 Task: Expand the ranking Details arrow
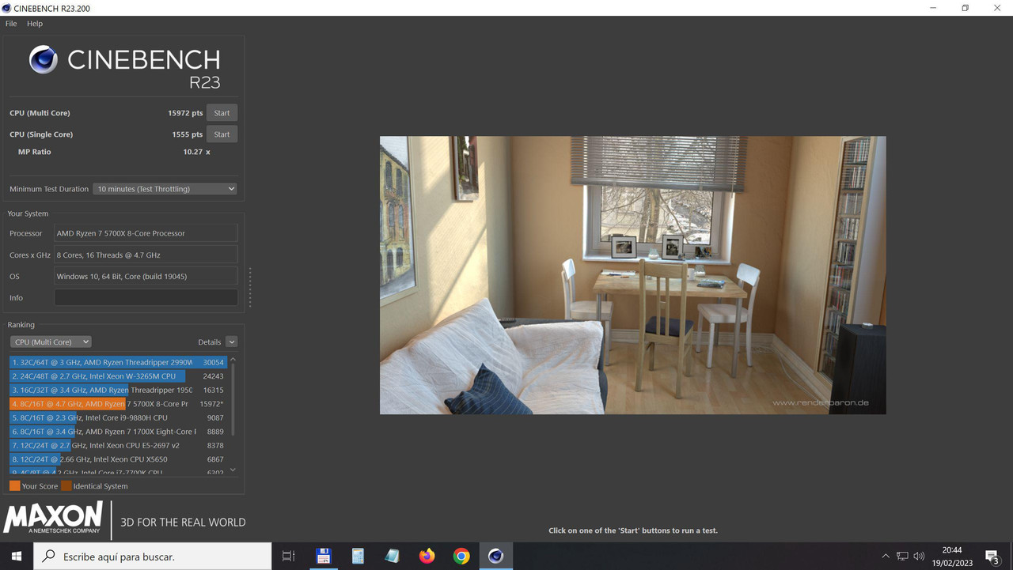click(x=231, y=342)
